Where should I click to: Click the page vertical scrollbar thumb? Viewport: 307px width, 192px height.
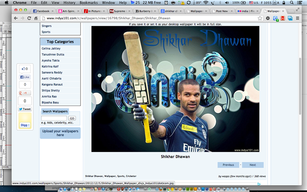(x=300, y=86)
